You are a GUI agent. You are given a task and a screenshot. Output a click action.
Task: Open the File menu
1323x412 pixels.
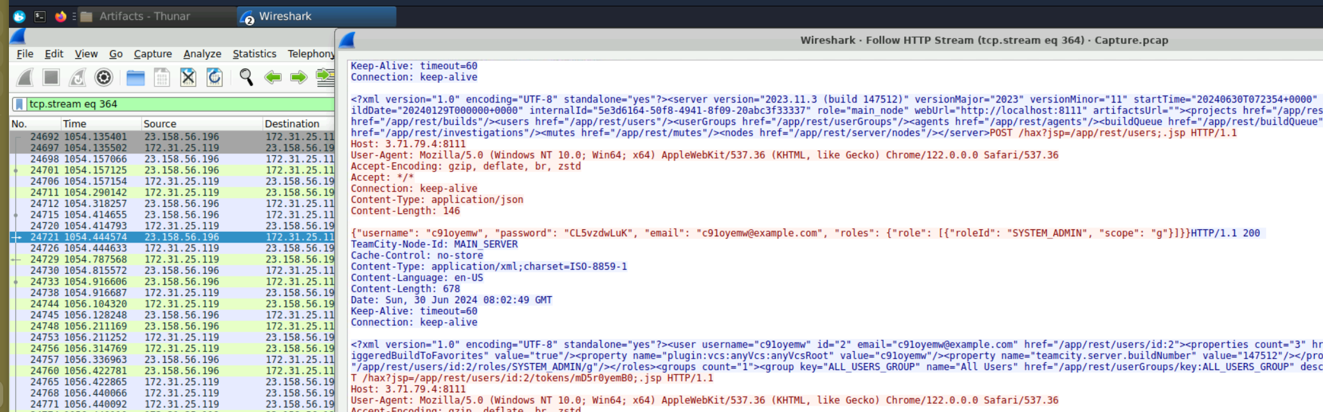point(25,54)
